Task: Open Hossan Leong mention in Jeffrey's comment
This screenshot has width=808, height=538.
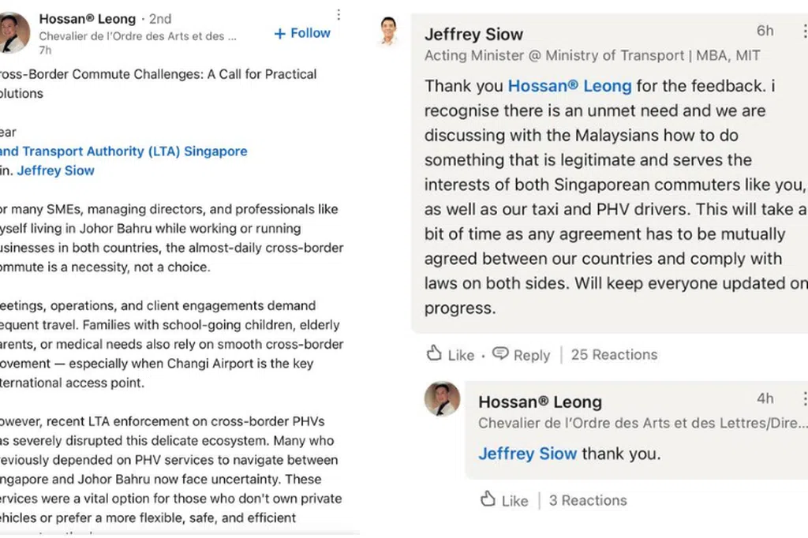Action: (569, 85)
